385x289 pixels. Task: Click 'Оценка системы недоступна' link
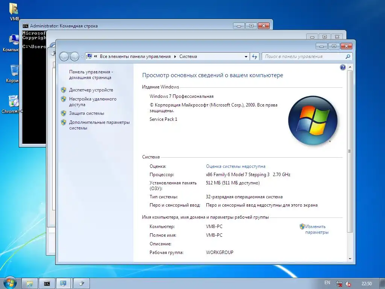click(236, 166)
